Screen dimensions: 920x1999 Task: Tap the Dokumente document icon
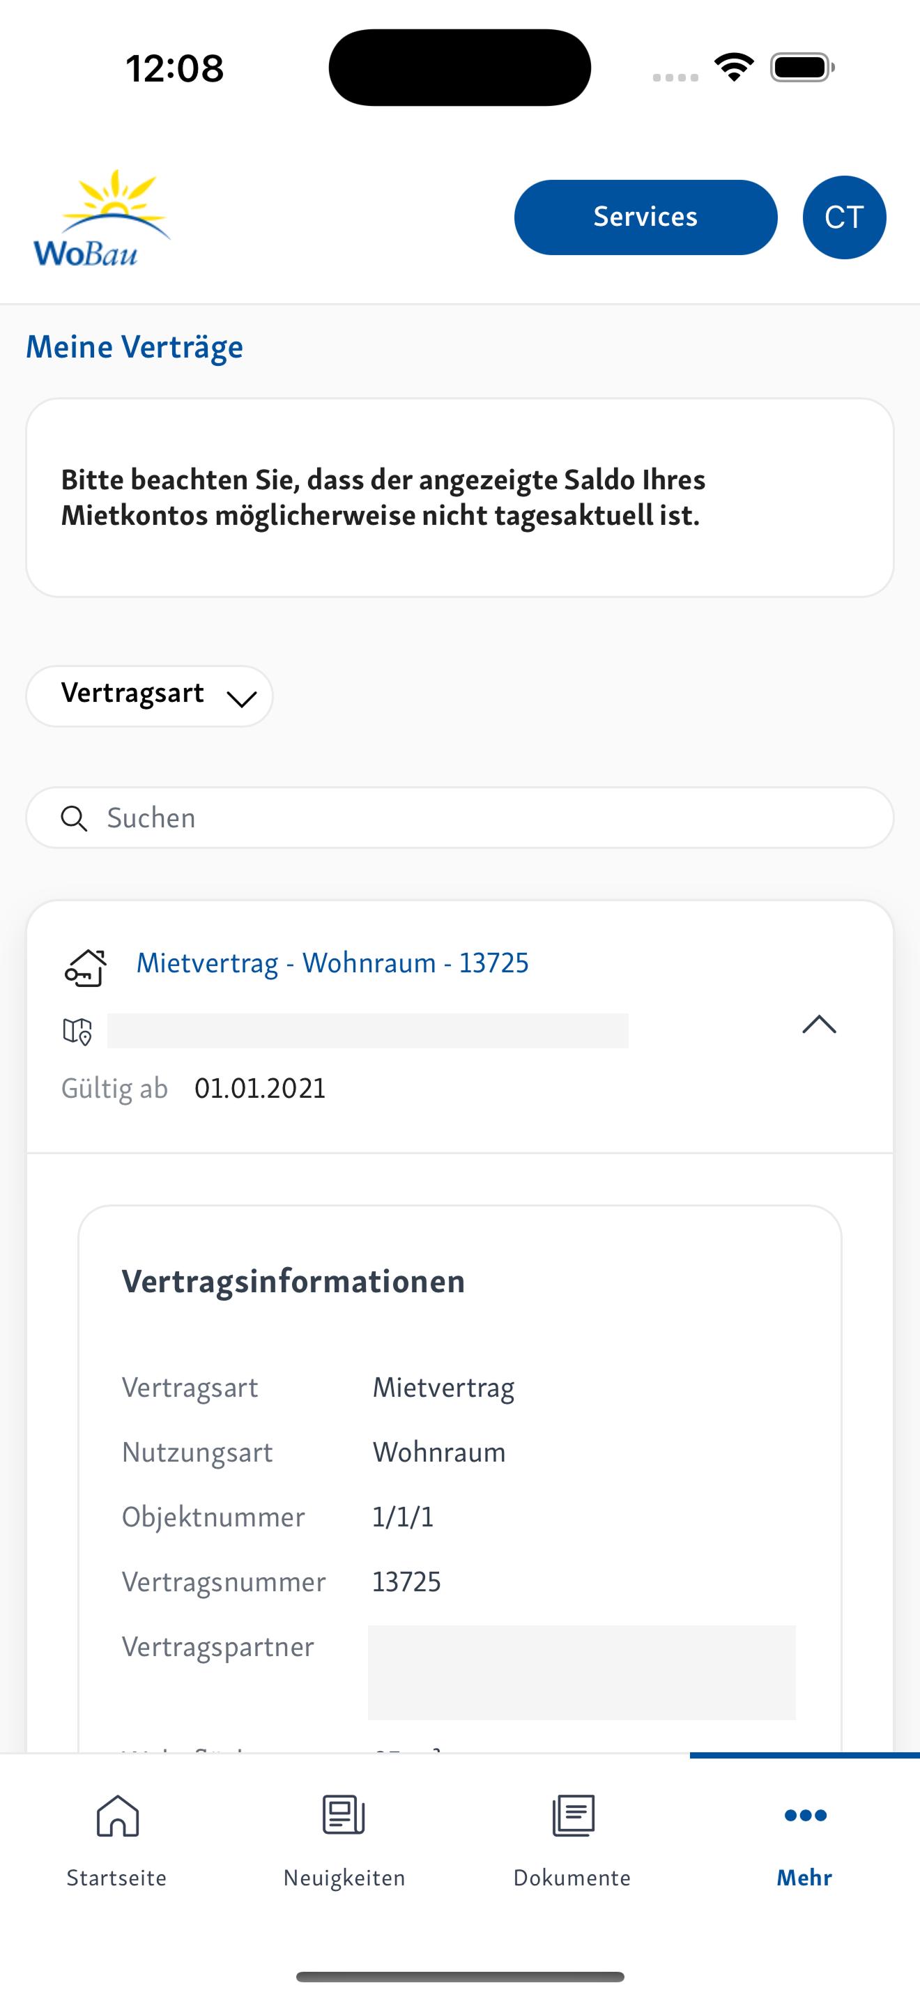573,1815
